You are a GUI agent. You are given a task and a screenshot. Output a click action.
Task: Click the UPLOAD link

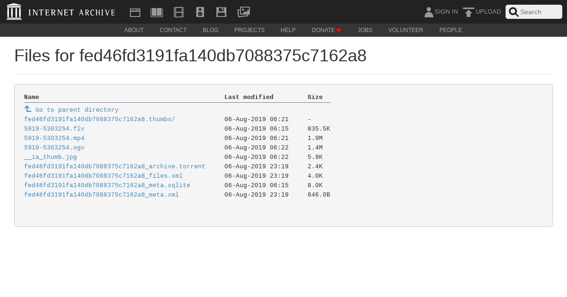click(488, 12)
